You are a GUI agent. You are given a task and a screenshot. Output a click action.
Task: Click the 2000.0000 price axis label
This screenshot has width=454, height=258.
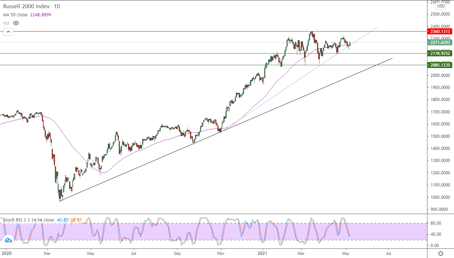click(440, 75)
